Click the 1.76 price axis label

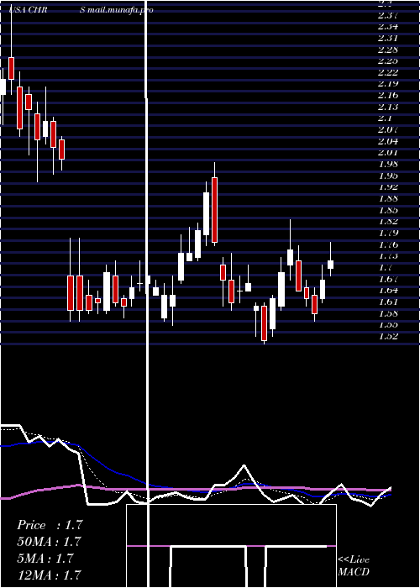(x=388, y=244)
